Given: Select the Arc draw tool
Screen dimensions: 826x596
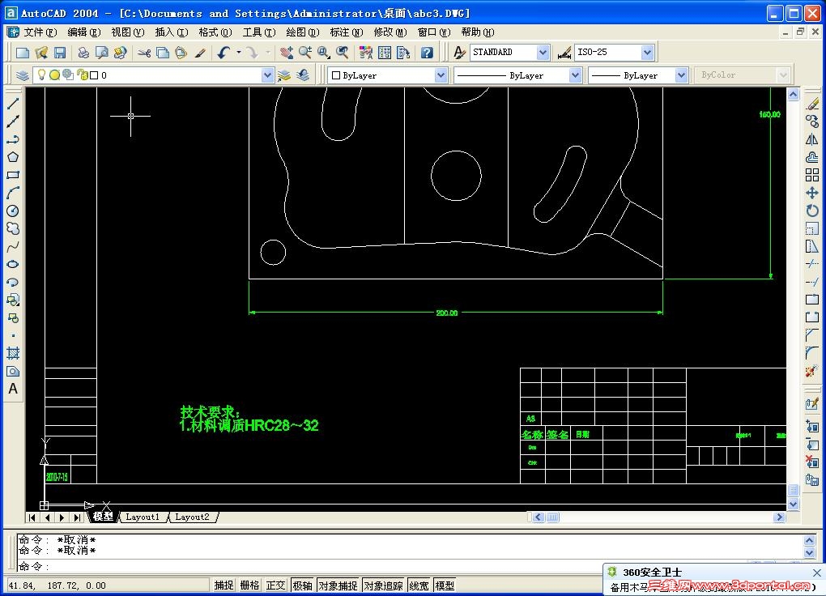Looking at the screenshot, I should (13, 193).
